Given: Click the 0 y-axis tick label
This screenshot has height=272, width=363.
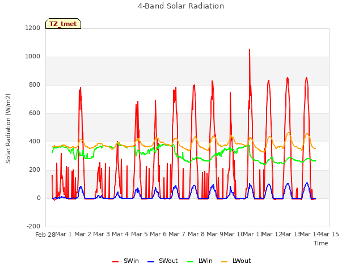Looking at the screenshot, I should click(39, 198).
